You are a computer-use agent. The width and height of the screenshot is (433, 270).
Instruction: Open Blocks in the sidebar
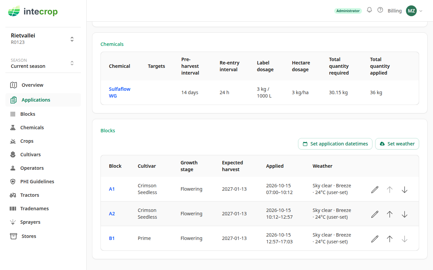43,114
